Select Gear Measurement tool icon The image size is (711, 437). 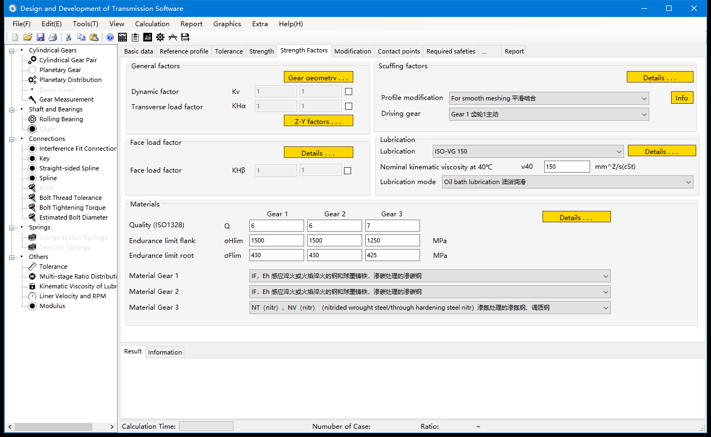coord(32,99)
